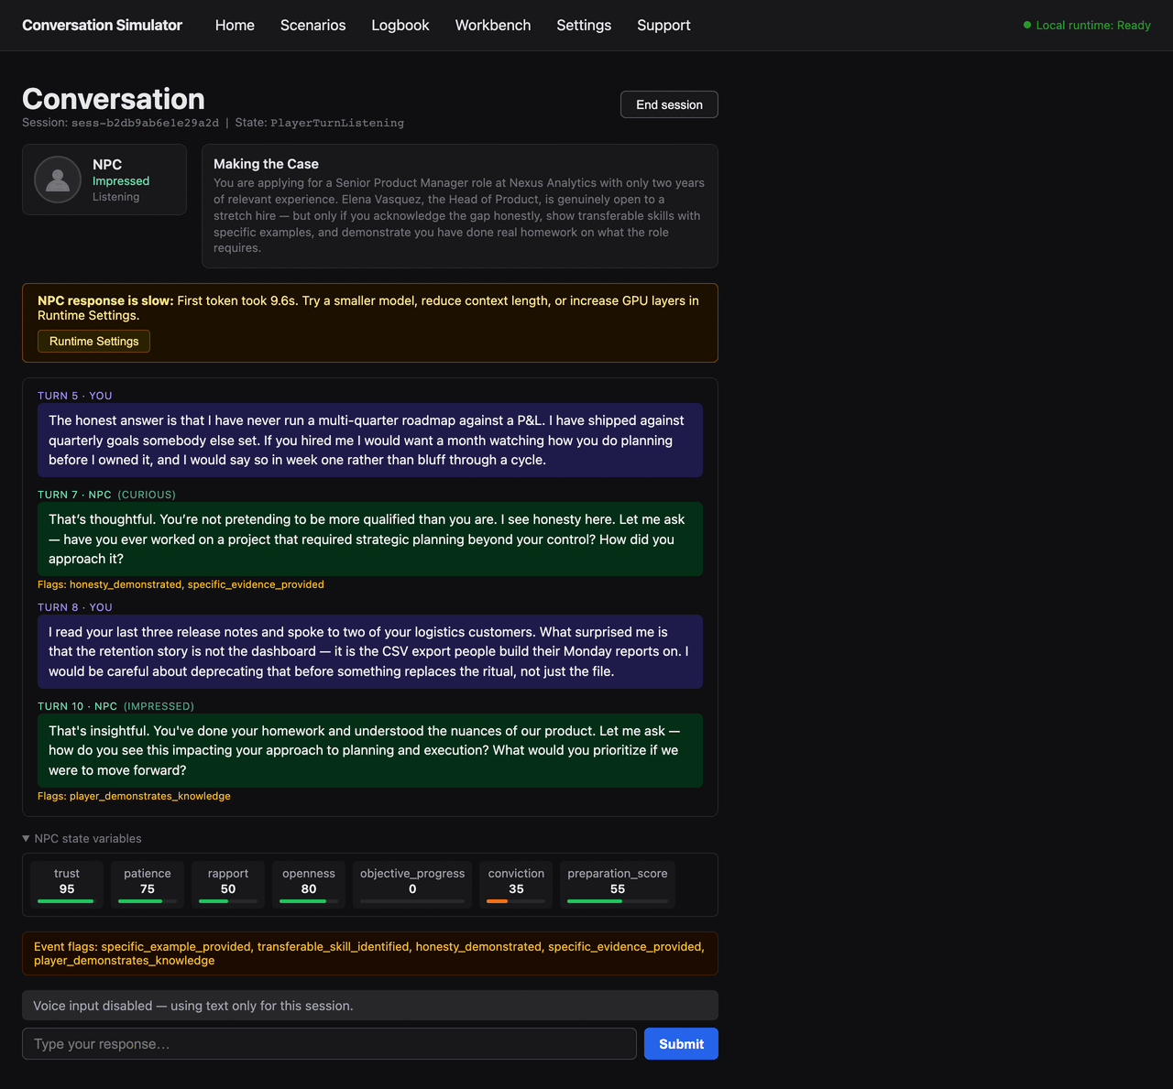
Task: Open the Support page
Action: pos(663,26)
